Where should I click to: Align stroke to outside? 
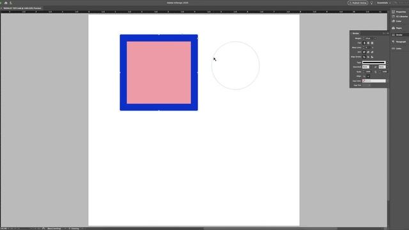tap(372, 57)
